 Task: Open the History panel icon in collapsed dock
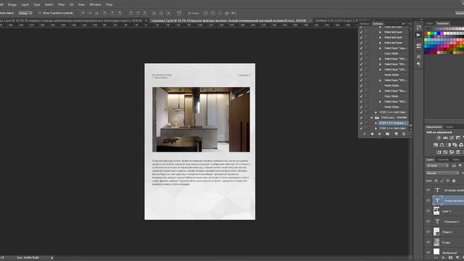pyautogui.click(x=418, y=28)
